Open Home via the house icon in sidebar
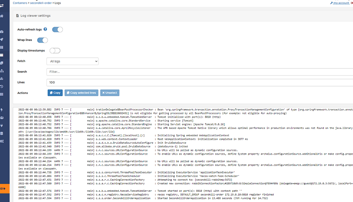The image size is (353, 202). [2, 16]
